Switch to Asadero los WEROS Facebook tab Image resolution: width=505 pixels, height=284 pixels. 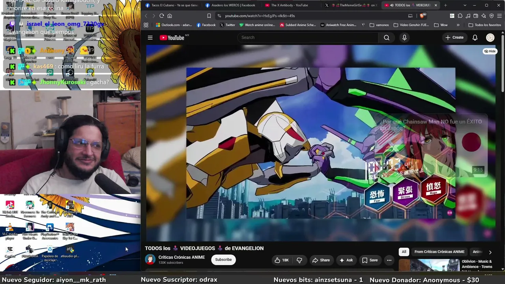[232, 5]
